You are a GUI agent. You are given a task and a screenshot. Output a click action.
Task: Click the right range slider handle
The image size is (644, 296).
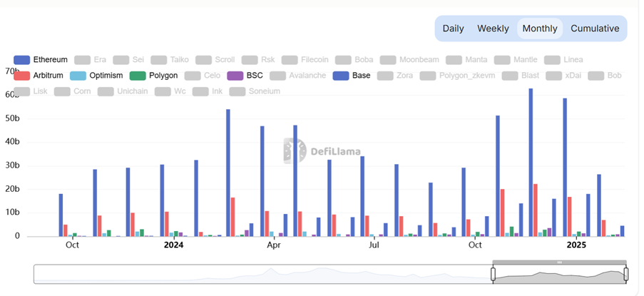(625, 274)
